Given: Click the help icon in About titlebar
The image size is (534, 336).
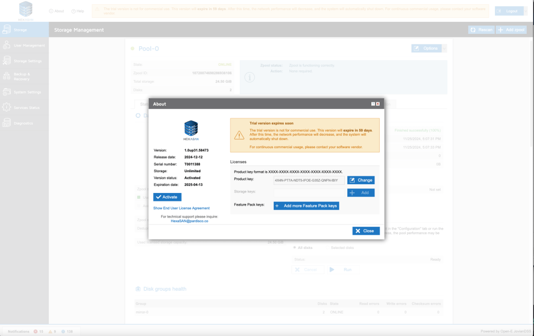Looking at the screenshot, I should coord(373,104).
